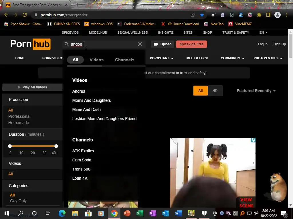The height and width of the screenshot is (219, 293).
Task: Select All under the Videos filter
Action: tap(11, 174)
